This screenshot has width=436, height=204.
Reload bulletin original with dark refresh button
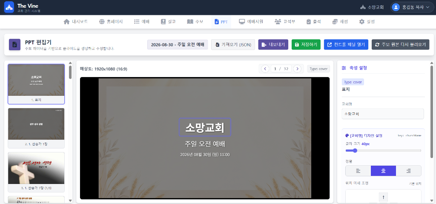coord(400,45)
